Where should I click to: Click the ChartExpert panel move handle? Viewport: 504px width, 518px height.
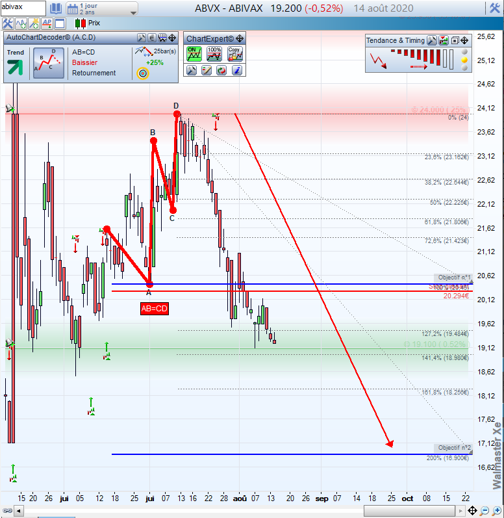click(240, 38)
